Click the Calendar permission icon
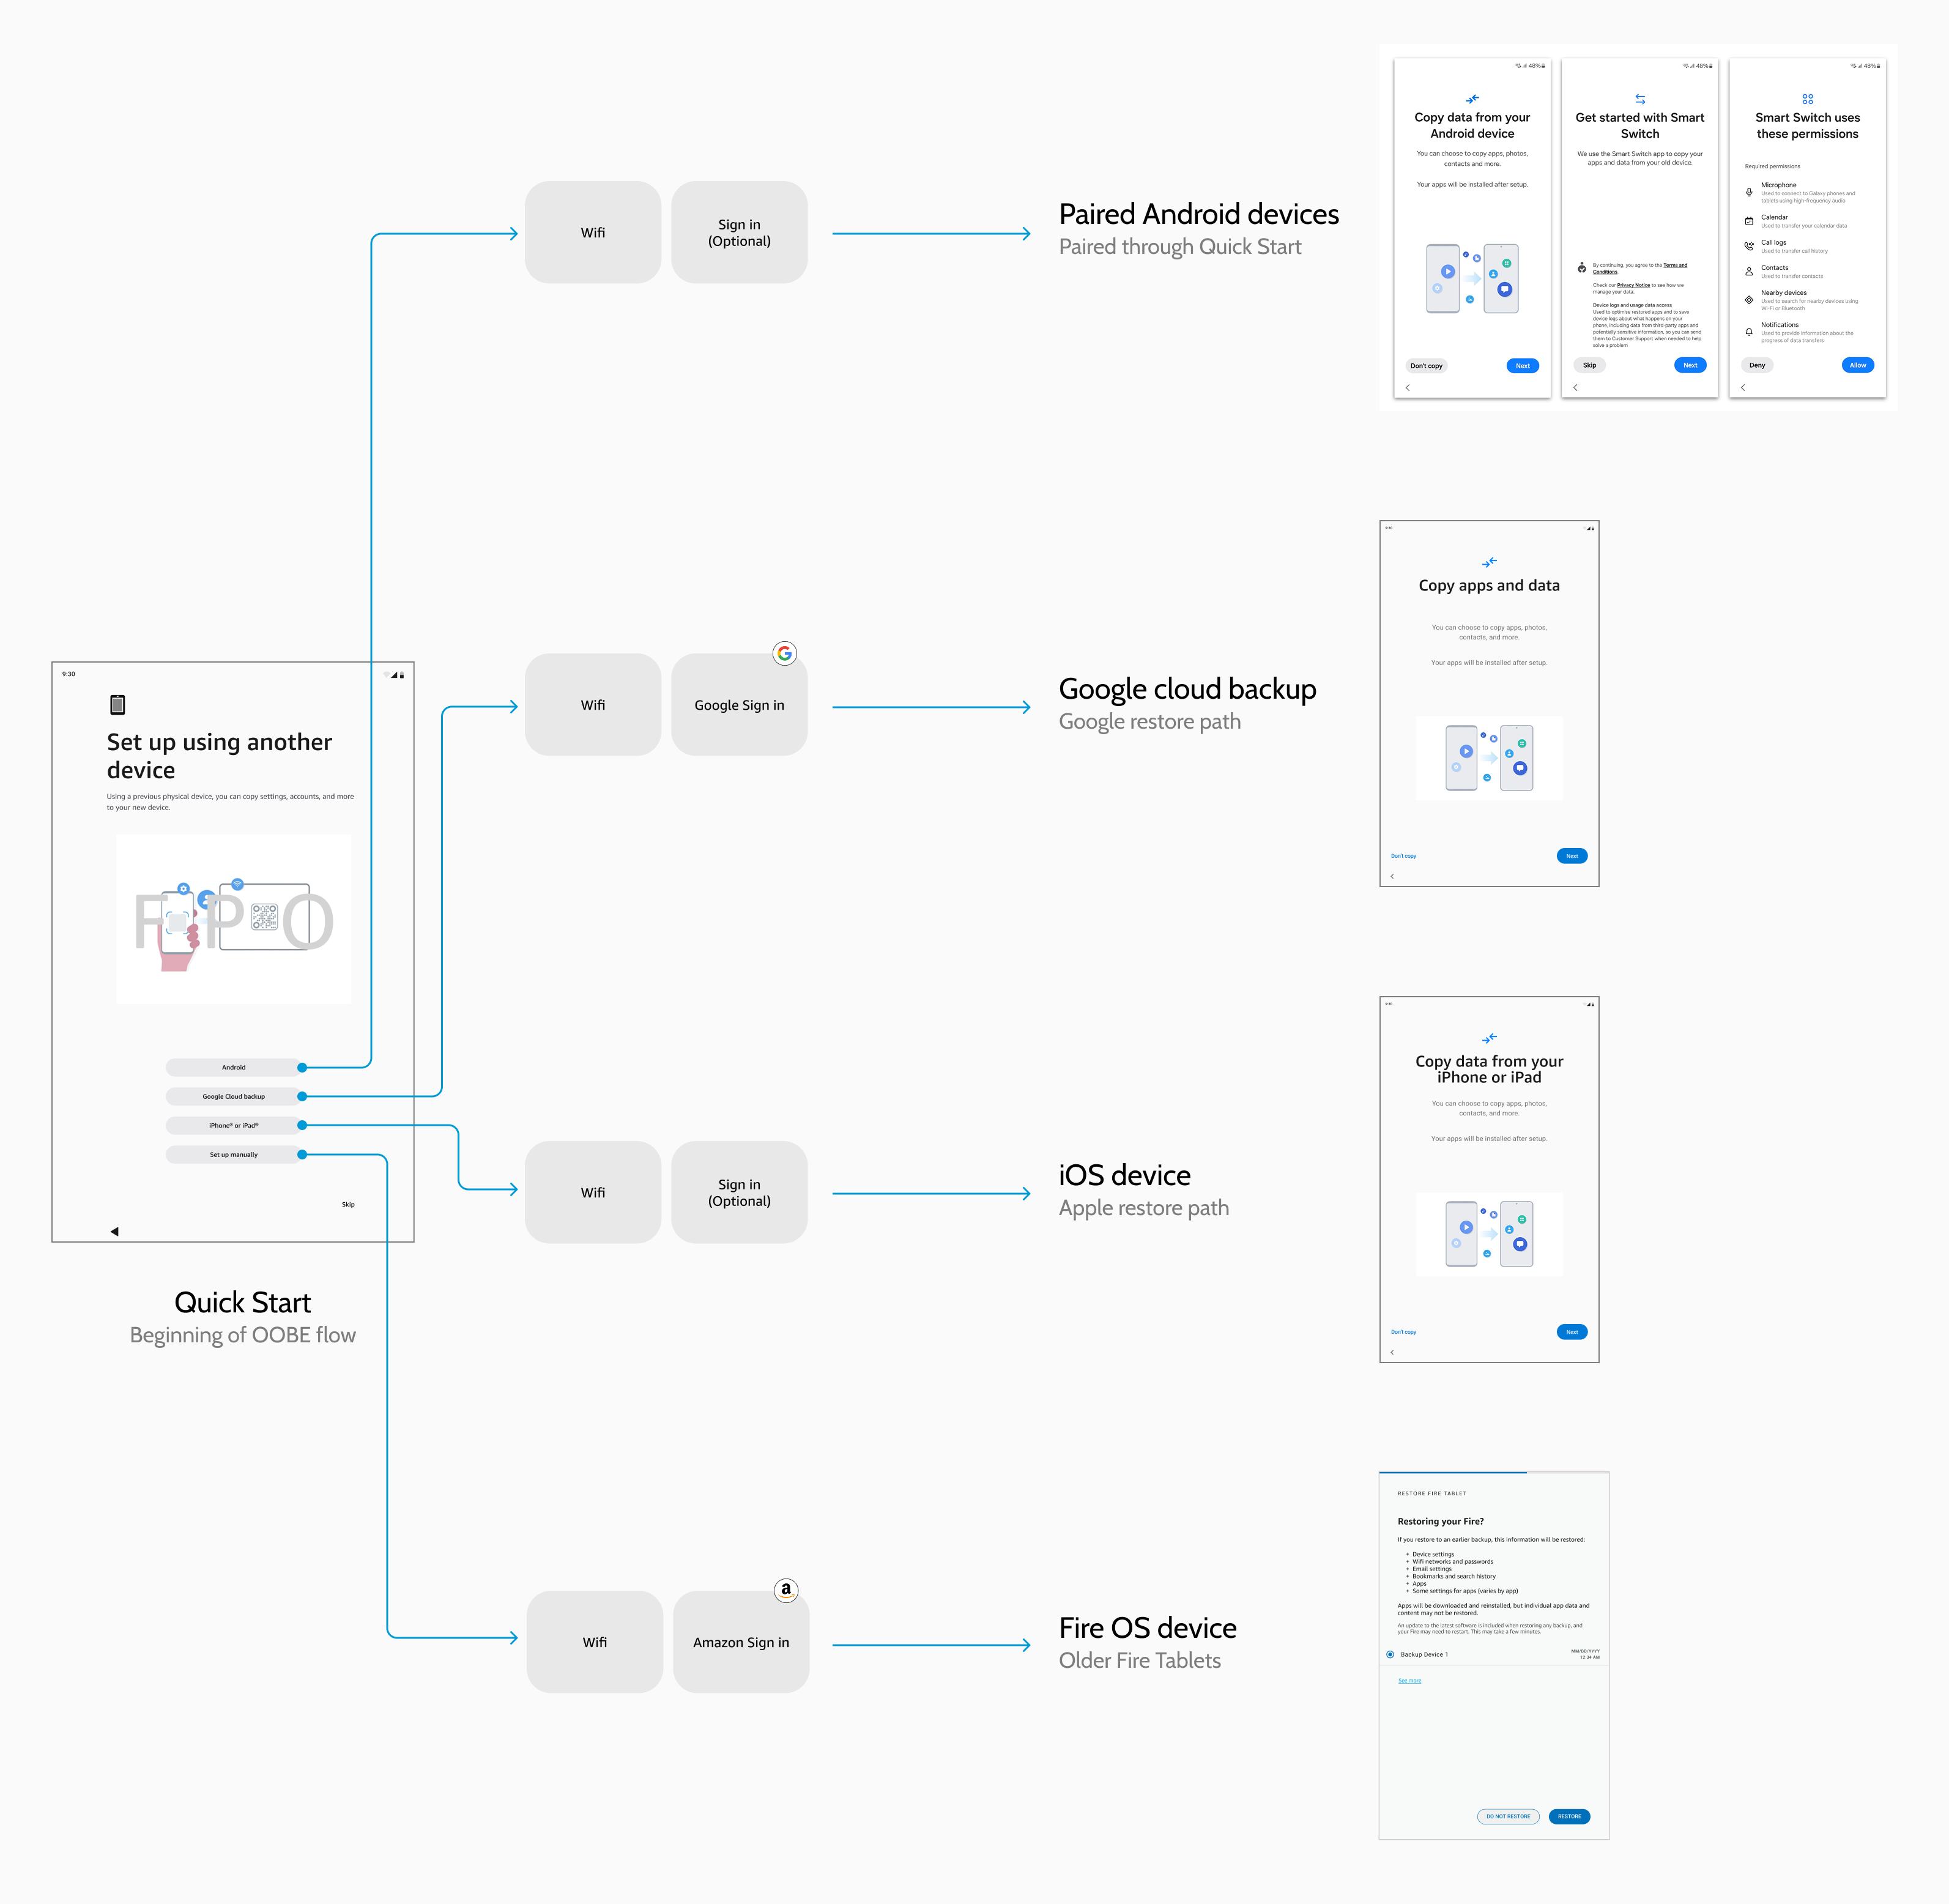1949x1904 pixels. [1749, 221]
